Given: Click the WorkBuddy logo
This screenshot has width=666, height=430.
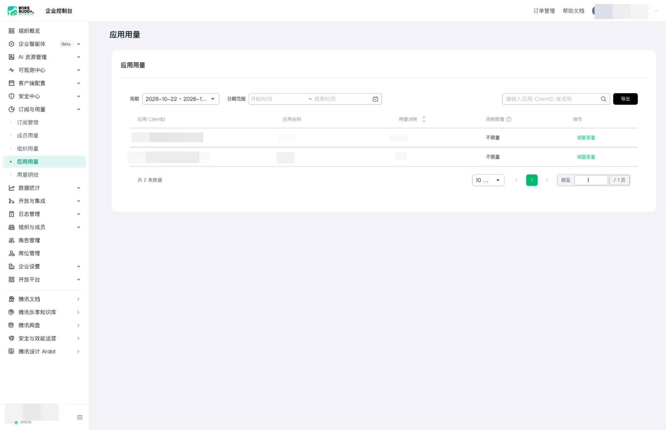Looking at the screenshot, I should coord(21,11).
